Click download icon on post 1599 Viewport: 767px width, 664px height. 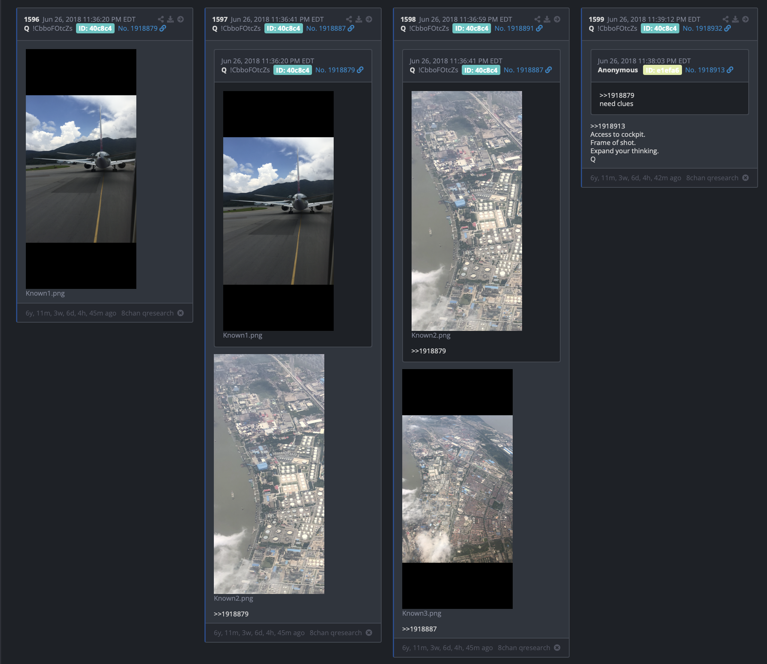[x=736, y=19]
